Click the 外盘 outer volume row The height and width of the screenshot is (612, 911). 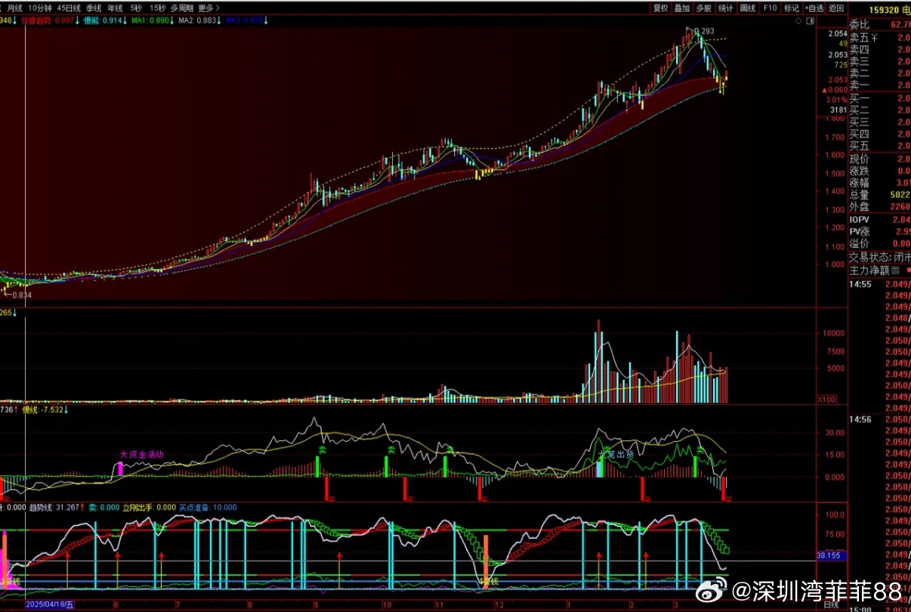click(880, 206)
